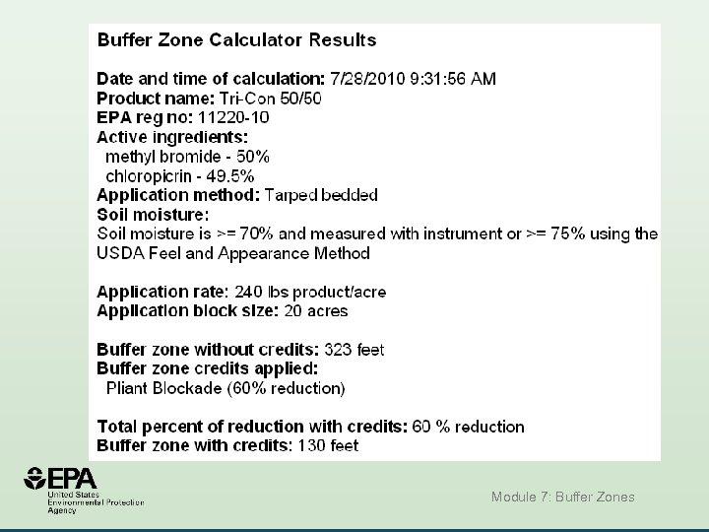Select the "Product name: Tri-Con 50/50" line

click(x=209, y=98)
